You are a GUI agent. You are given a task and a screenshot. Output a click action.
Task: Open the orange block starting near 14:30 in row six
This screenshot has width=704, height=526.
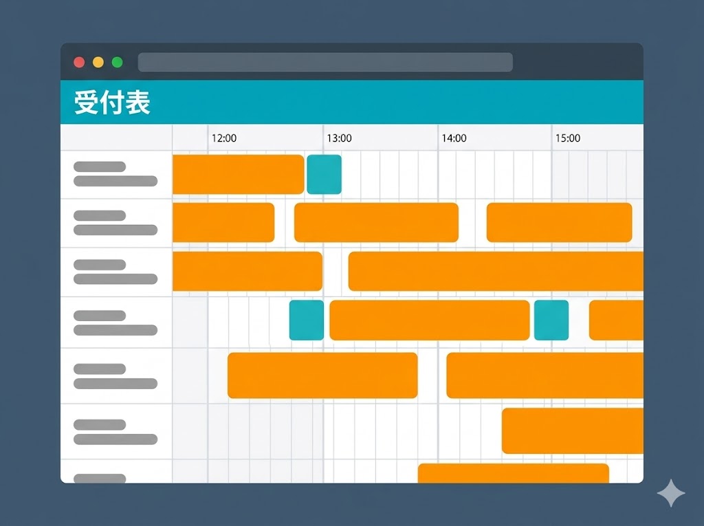571,432
